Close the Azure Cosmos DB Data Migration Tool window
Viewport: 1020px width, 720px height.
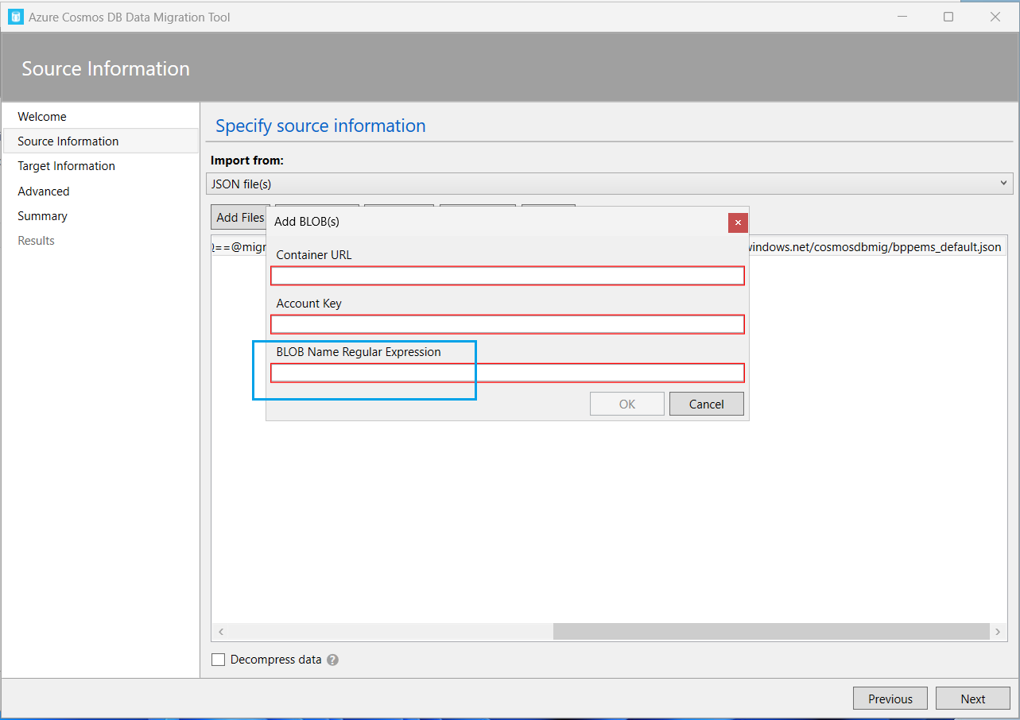click(995, 17)
